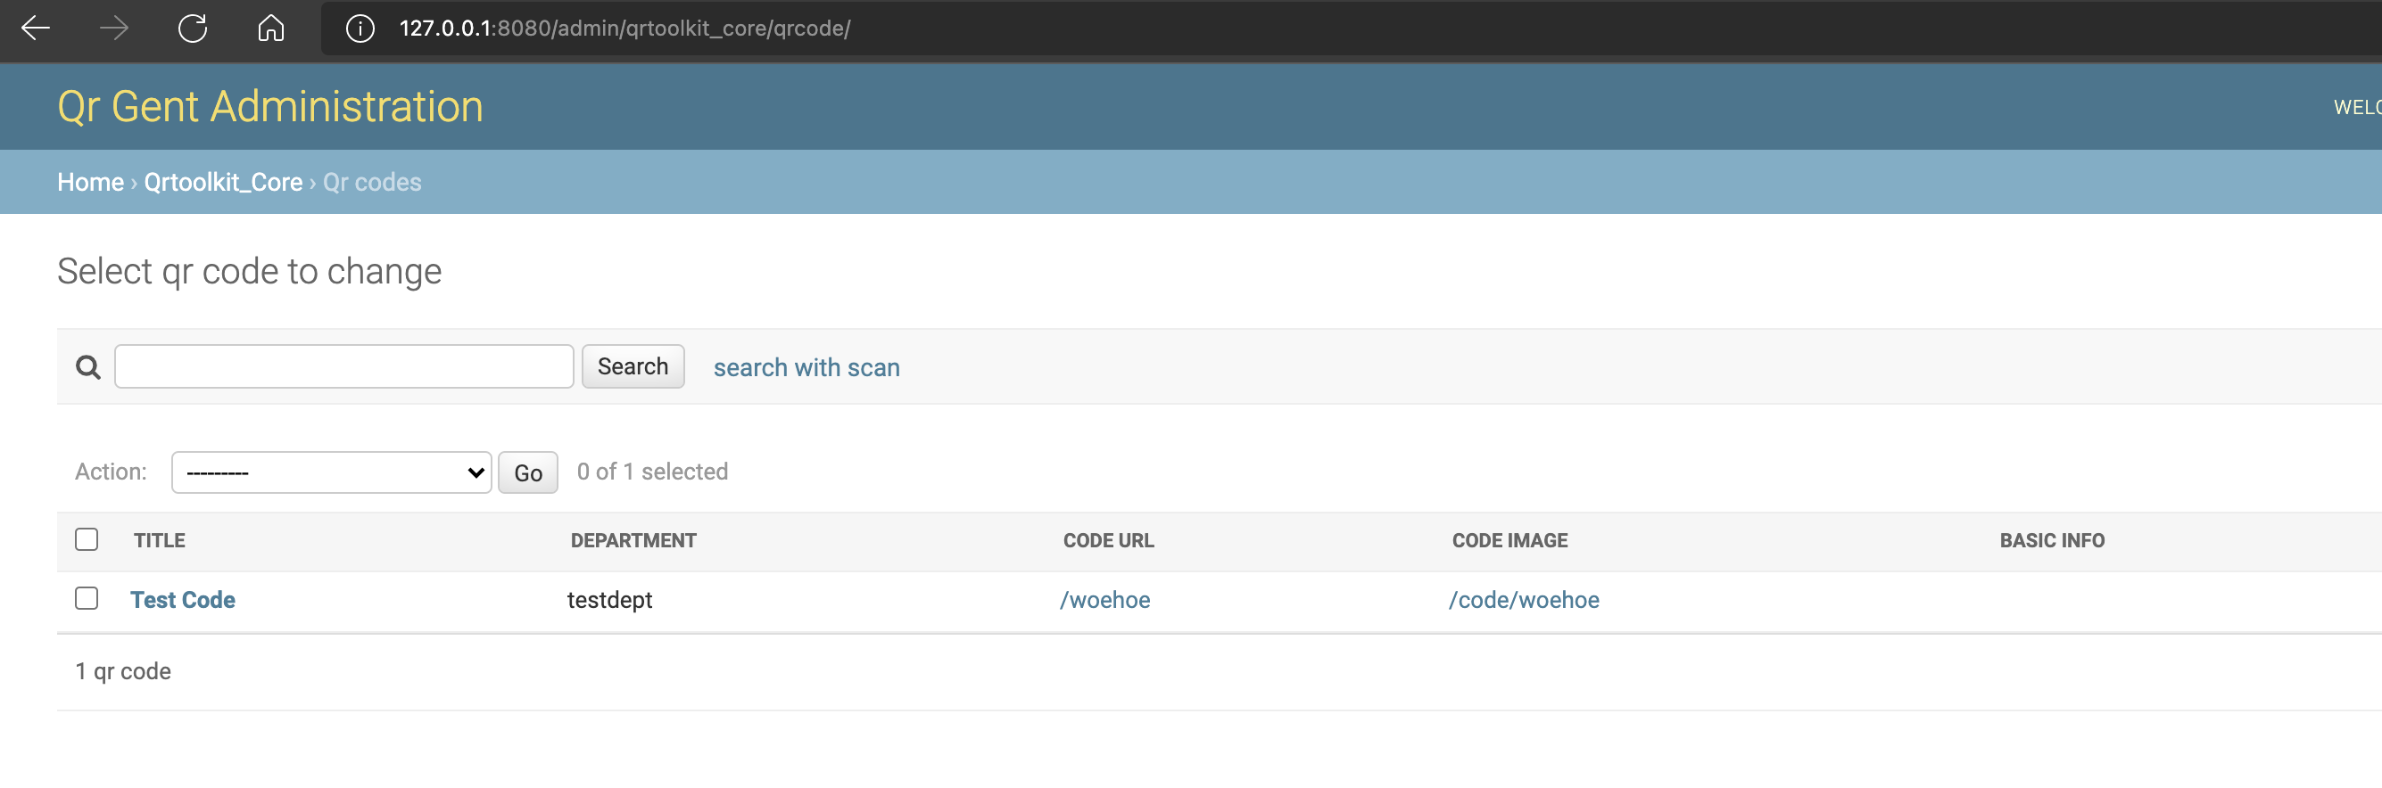2382x788 pixels.
Task: Open the Qr Gent Administration site title
Action: (270, 106)
